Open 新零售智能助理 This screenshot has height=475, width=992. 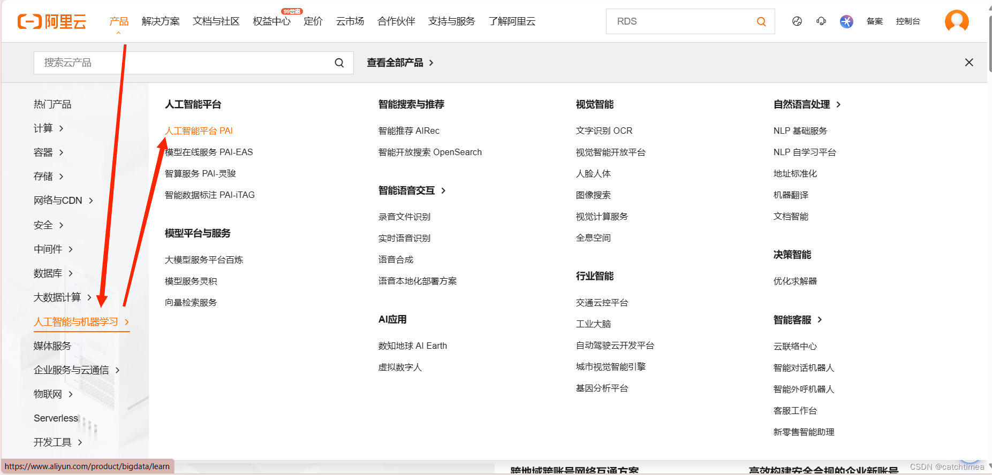pyautogui.click(x=804, y=432)
